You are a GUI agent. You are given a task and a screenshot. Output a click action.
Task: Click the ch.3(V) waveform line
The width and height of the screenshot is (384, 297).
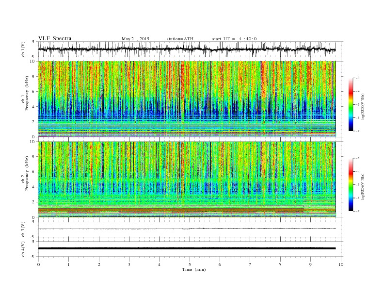187,229
